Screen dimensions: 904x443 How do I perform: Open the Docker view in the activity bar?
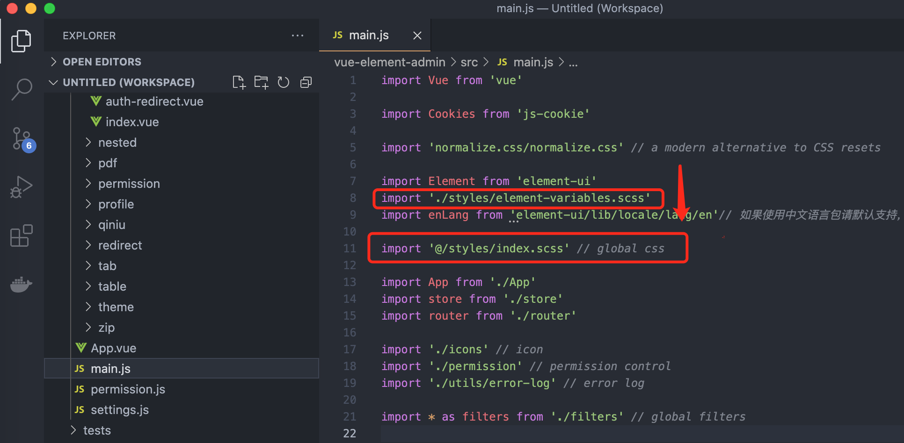coord(22,284)
